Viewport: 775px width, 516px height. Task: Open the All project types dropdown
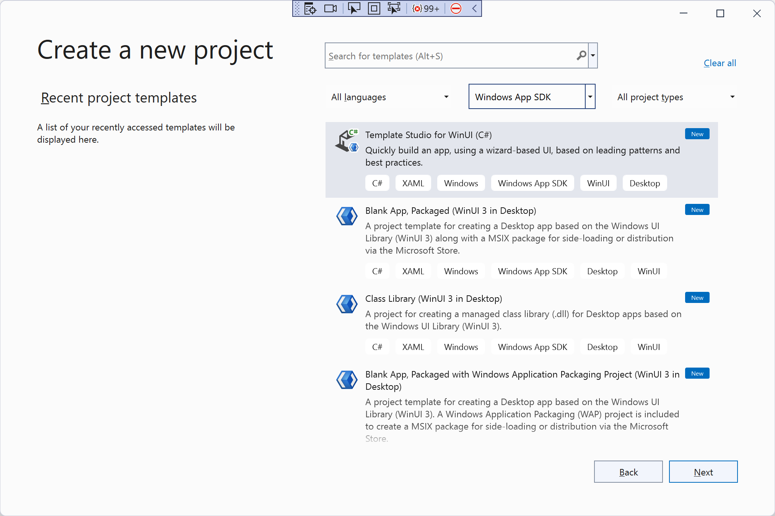click(x=675, y=97)
